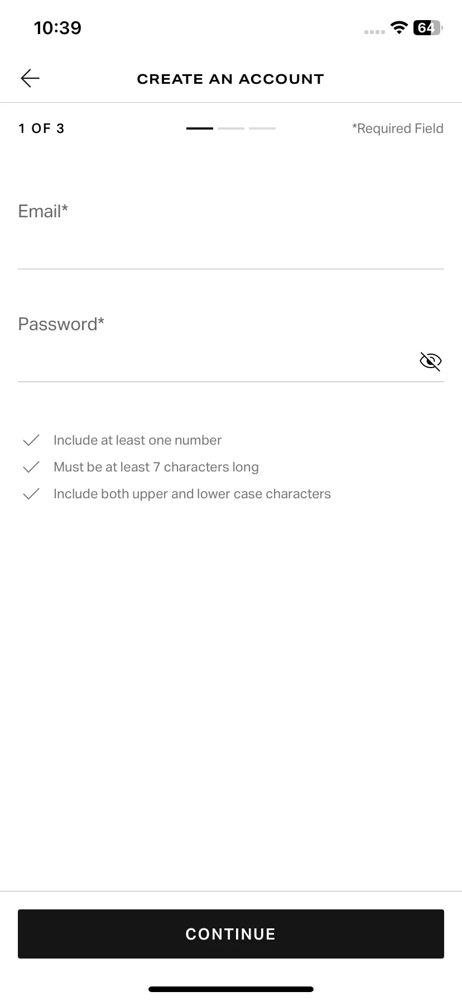Viewport: 462px width, 1001px height.
Task: Tap checkmark beside Include at least one number
Action: 31,440
